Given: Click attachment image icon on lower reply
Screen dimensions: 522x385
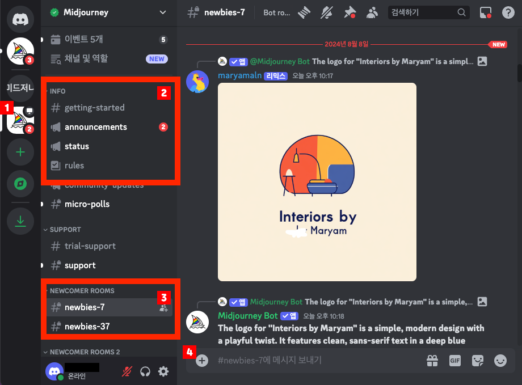Looking at the screenshot, I should (482, 302).
